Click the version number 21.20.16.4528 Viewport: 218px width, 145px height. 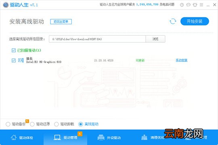104,60
